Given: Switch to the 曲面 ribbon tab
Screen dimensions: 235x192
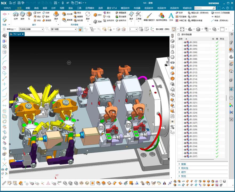Looking at the screenshot, I should 45,8.
